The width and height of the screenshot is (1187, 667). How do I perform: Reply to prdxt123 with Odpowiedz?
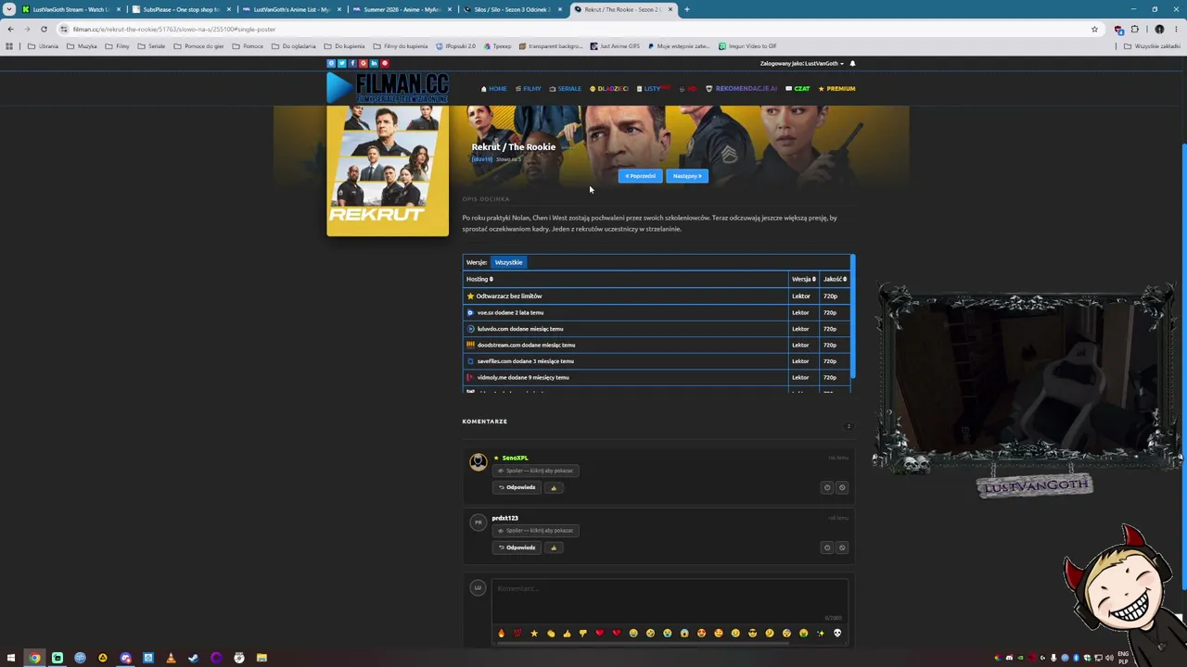tap(517, 547)
